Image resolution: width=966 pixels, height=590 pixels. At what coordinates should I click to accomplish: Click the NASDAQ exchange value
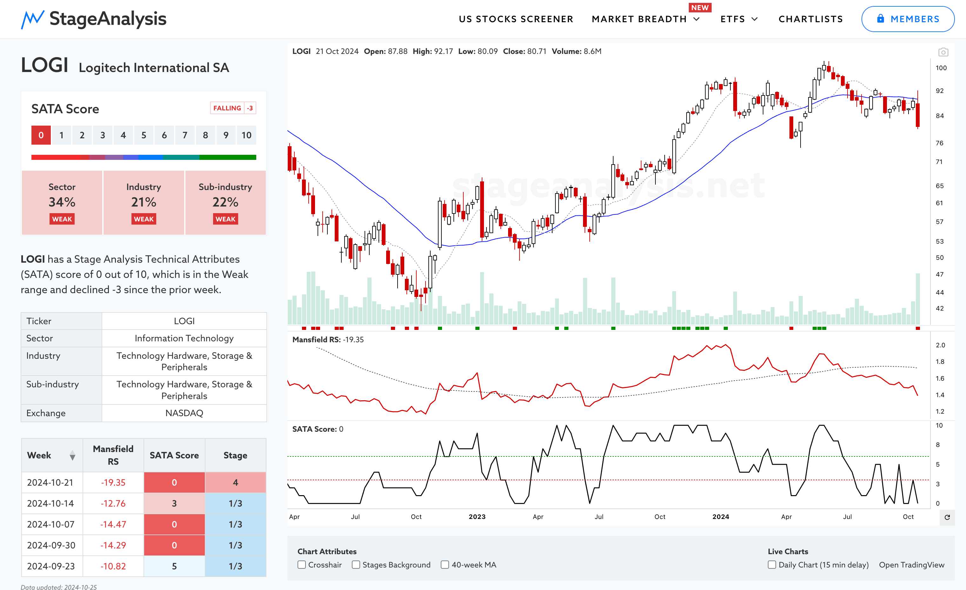tap(184, 413)
